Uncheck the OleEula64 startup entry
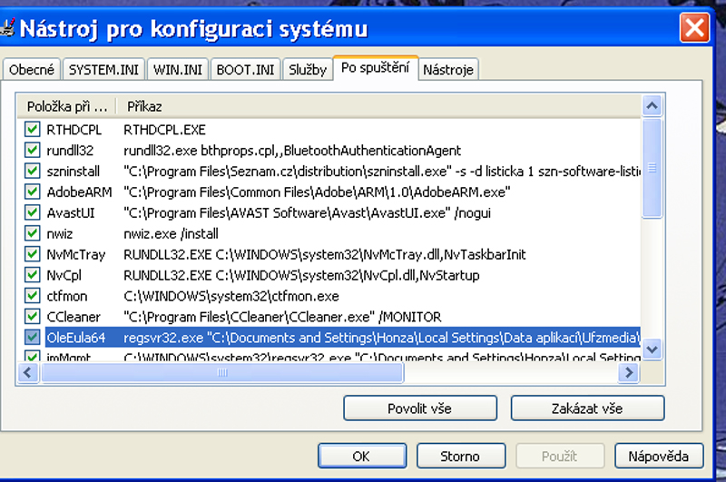This screenshot has height=482, width=726. pos(33,338)
